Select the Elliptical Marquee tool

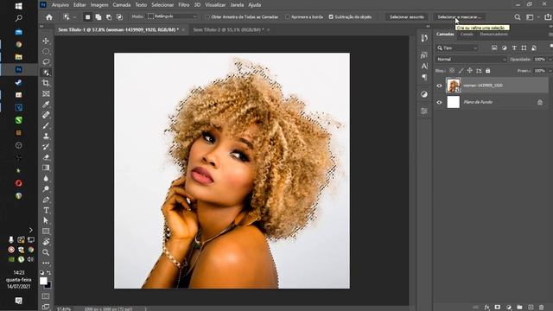(46, 52)
